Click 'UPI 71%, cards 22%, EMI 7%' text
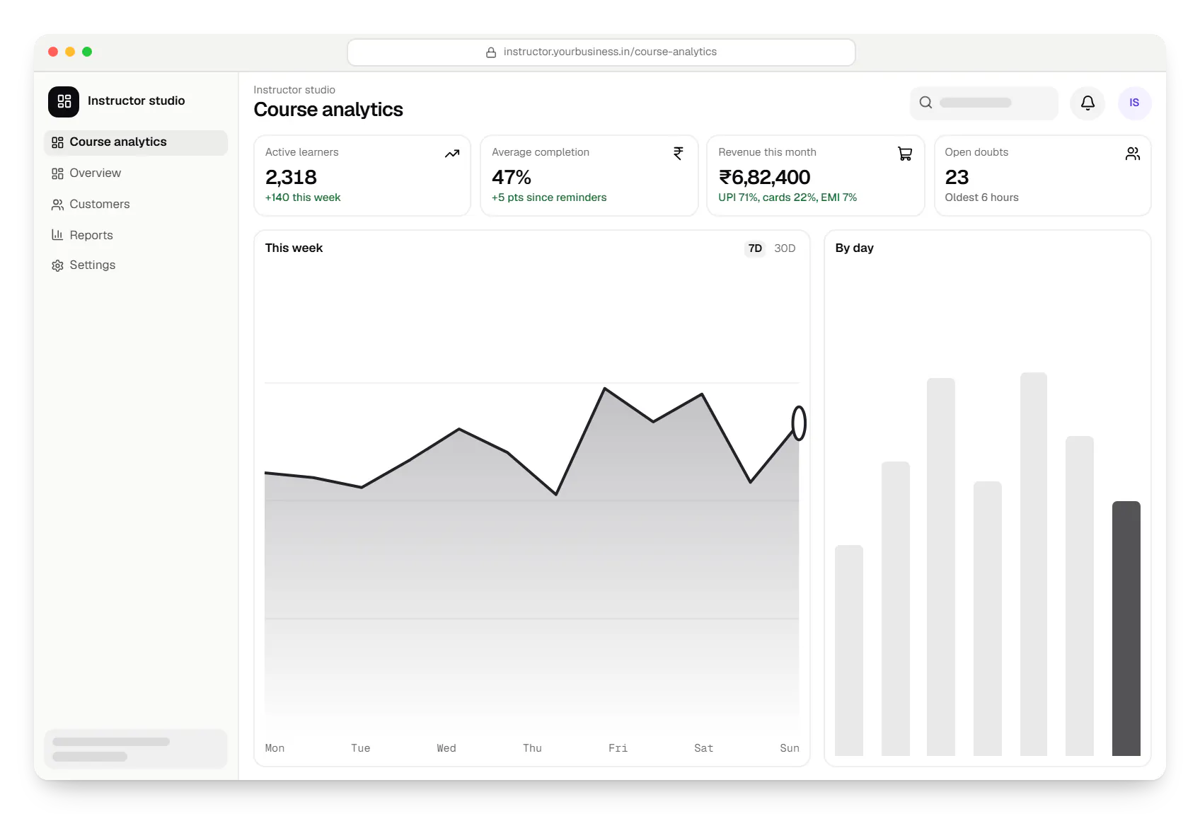The height and width of the screenshot is (814, 1200). click(787, 197)
